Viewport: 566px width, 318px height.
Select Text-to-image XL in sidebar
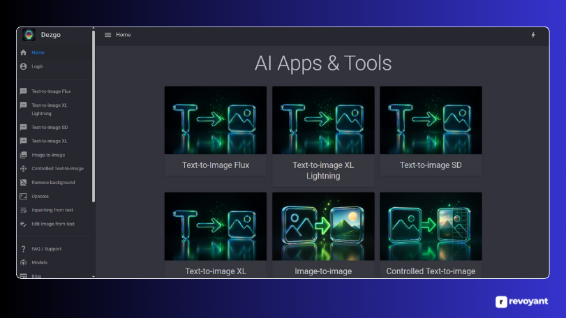pos(49,141)
